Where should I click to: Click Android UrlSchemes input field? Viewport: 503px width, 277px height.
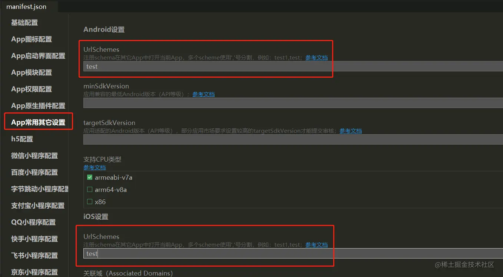coord(293,67)
